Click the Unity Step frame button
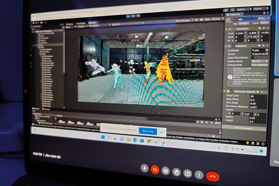 [138, 16]
